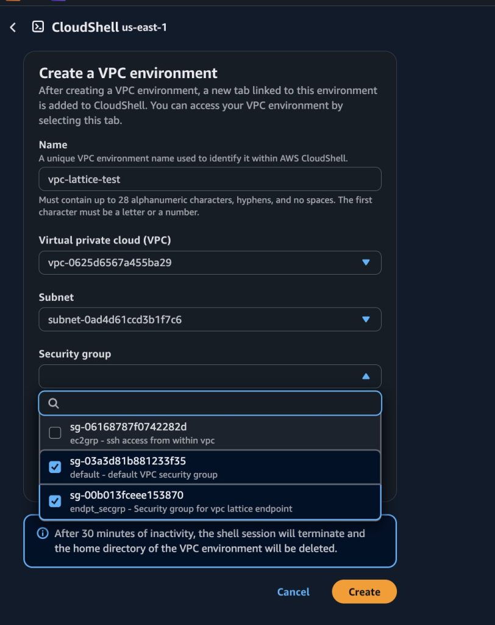Uncheck the default VPC security group
Viewport: 495px width, 625px height.
tap(55, 466)
